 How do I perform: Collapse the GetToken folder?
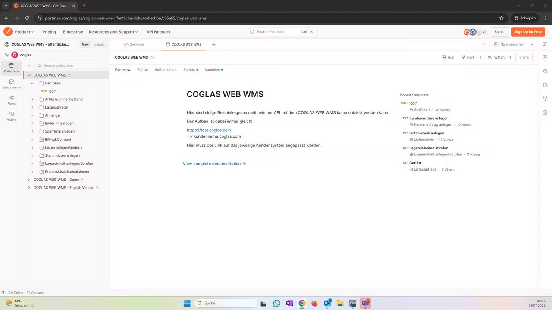pos(32,83)
